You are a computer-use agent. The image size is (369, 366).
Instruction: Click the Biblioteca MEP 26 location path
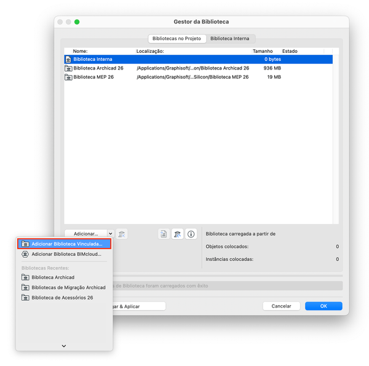[x=192, y=77]
